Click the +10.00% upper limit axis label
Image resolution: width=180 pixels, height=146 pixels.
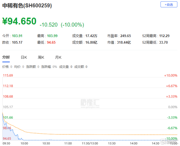click(x=171, y=75)
